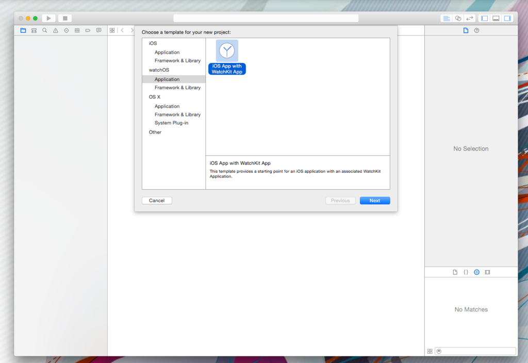Select Framework & Library under OS X

(x=177, y=114)
